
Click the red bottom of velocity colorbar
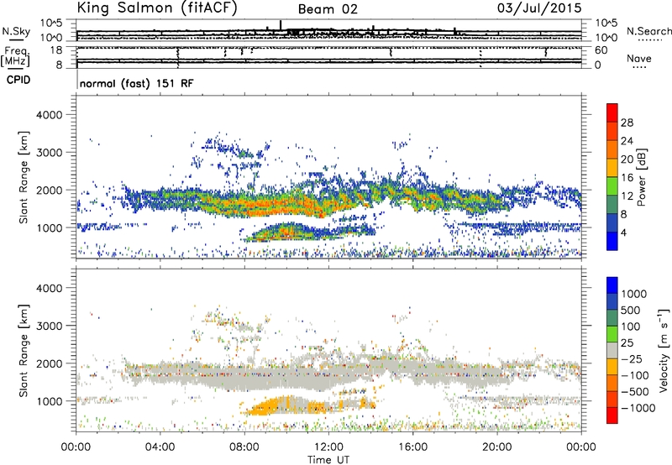point(612,415)
